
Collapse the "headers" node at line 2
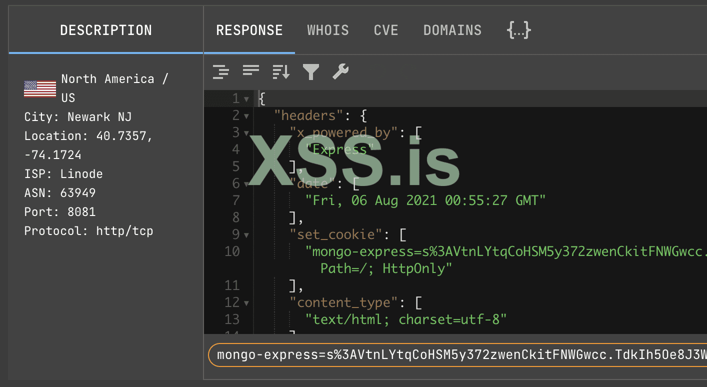pyautogui.click(x=246, y=116)
